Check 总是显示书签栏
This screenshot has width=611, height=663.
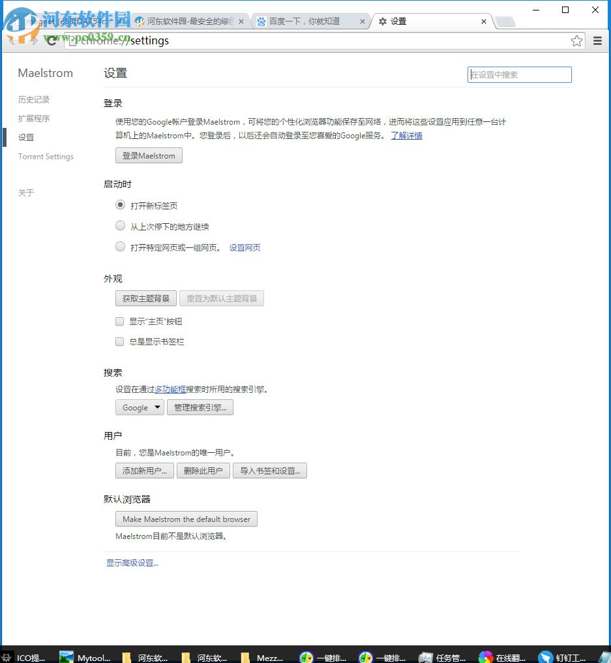pyautogui.click(x=119, y=341)
